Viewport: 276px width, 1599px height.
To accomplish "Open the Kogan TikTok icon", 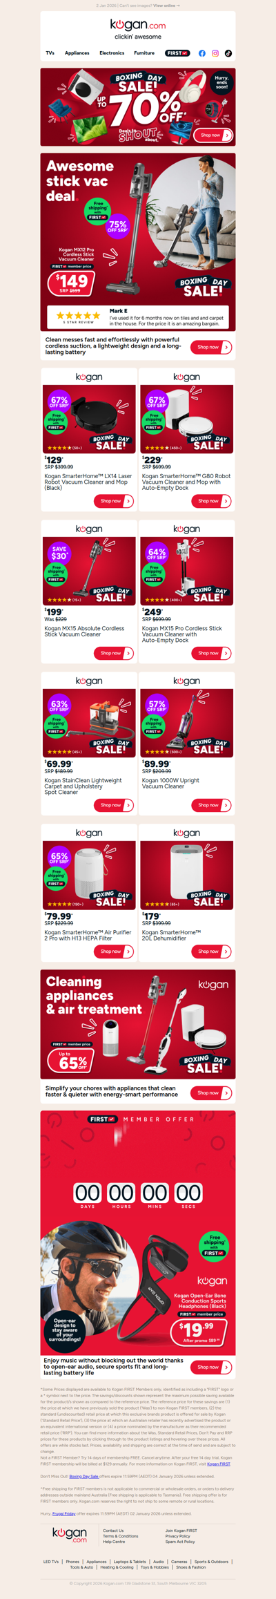I will tap(228, 53).
